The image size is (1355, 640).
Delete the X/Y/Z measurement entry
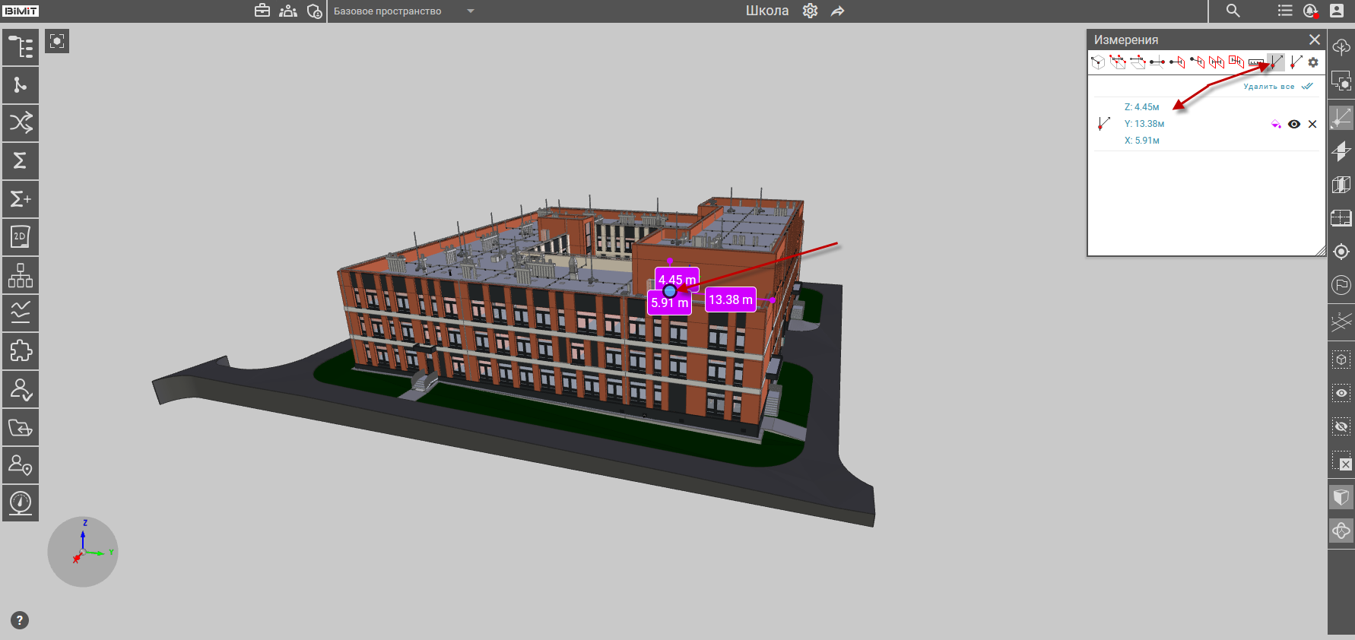pyautogui.click(x=1312, y=124)
